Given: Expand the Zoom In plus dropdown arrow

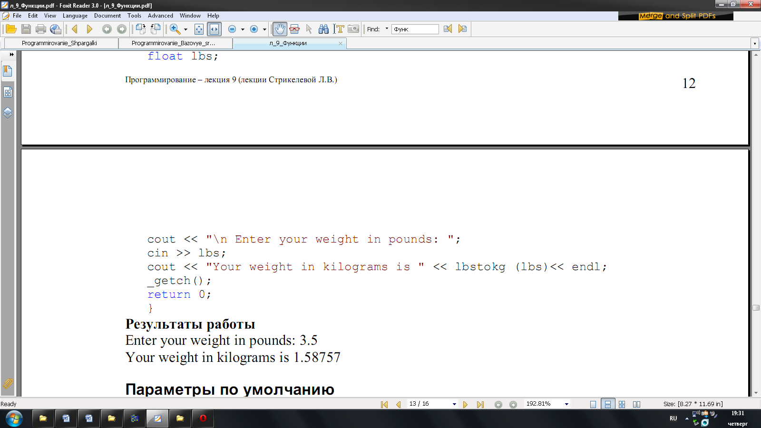Looking at the screenshot, I should click(264, 29).
